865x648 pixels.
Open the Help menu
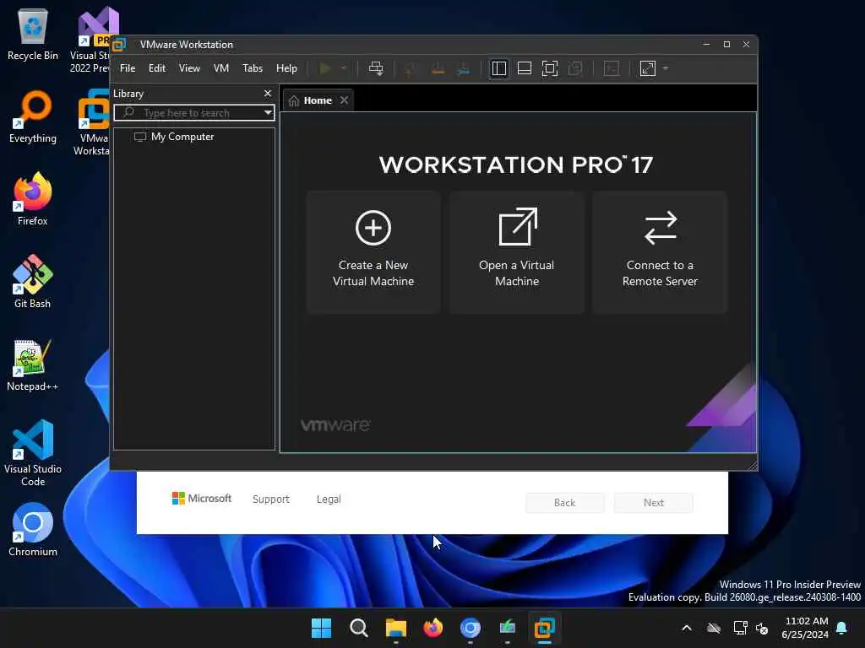[x=287, y=68]
